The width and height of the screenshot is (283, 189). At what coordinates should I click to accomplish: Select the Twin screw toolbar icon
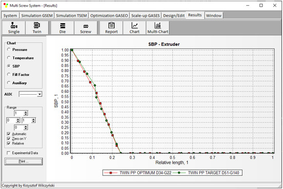[37, 28]
